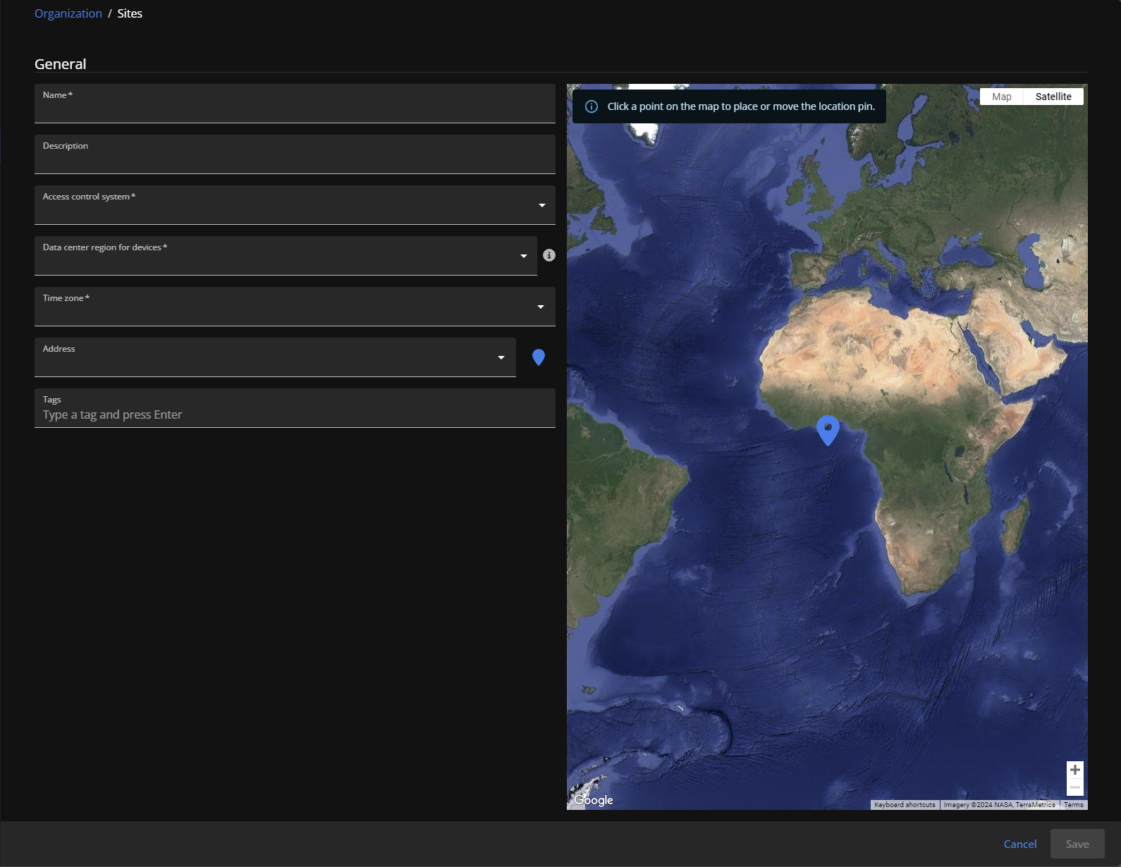
Task: Click the blue location pin beside Address
Action: tap(539, 357)
